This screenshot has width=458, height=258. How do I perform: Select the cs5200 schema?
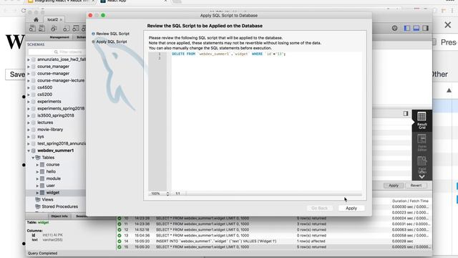[44, 95]
